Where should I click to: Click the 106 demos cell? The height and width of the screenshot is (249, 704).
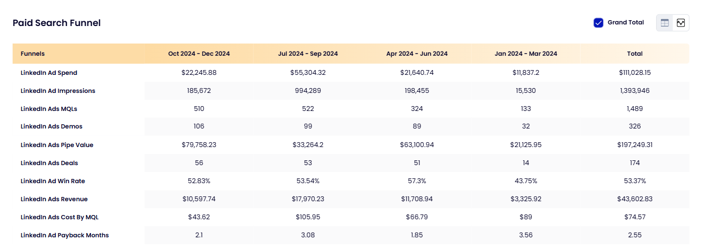199,126
